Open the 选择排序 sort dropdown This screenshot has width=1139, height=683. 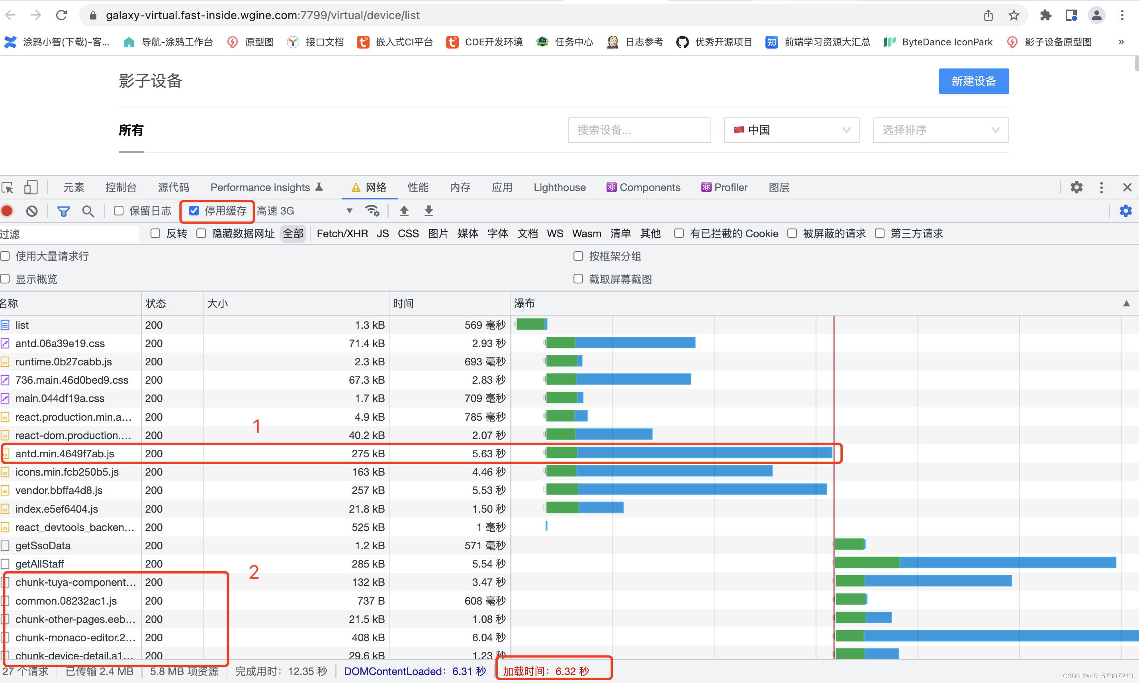940,130
